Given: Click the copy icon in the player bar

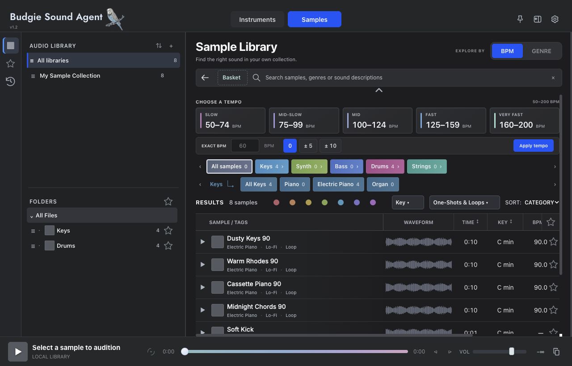Looking at the screenshot, I should pyautogui.click(x=556, y=352).
